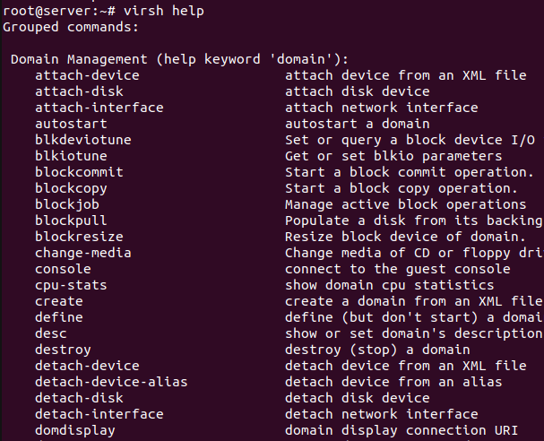Click the blockresize command name
Viewport: 544px width, 441px height.
pyautogui.click(x=79, y=237)
